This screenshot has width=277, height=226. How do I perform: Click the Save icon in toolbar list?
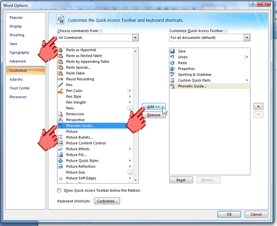(172, 51)
